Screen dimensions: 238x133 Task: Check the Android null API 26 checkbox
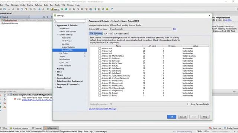click(x=100, y=48)
